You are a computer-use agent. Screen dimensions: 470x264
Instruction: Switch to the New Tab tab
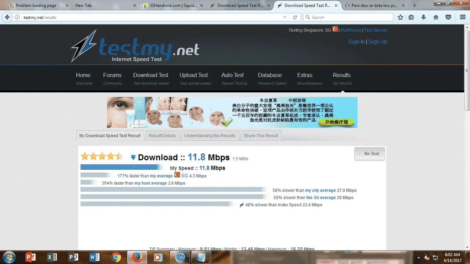click(x=105, y=5)
